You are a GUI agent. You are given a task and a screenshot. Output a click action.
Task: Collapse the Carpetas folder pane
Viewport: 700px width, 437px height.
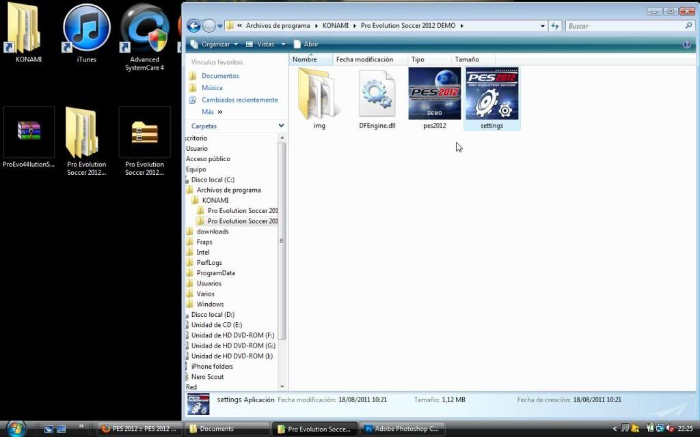(281, 126)
